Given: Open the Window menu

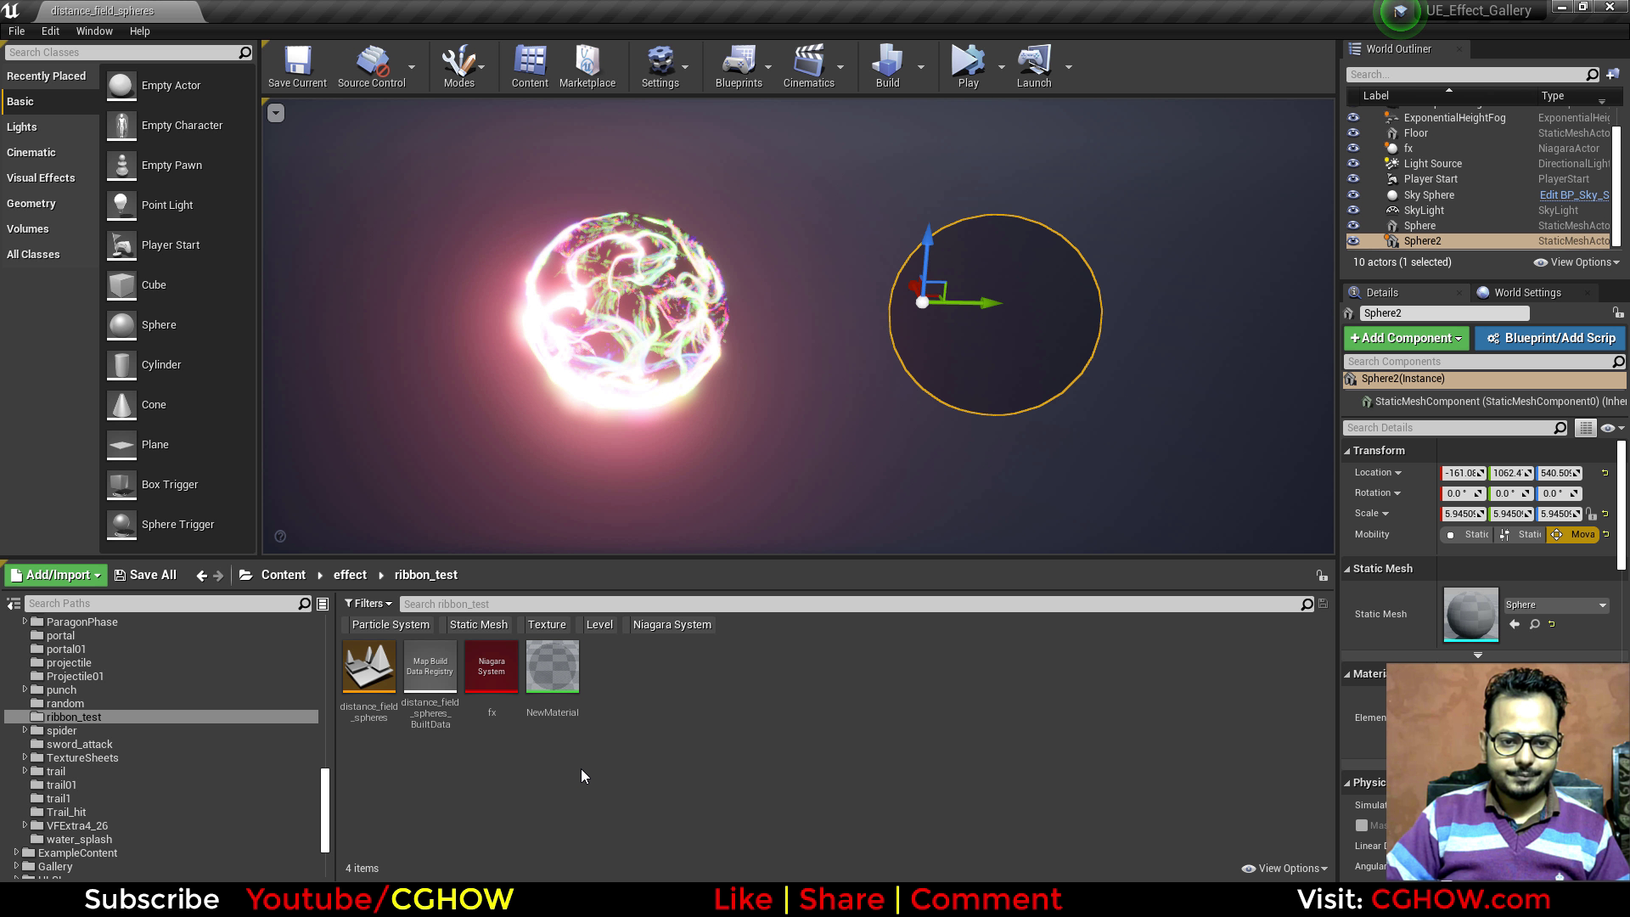Looking at the screenshot, I should tap(93, 31).
